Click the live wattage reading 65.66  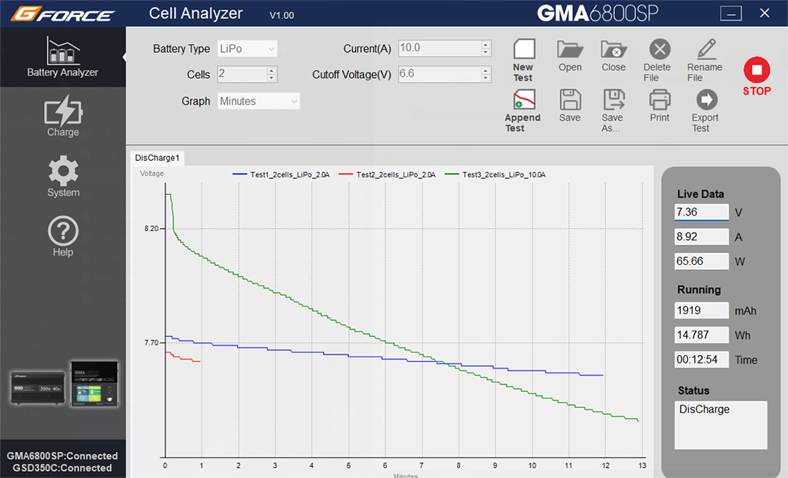point(701,262)
